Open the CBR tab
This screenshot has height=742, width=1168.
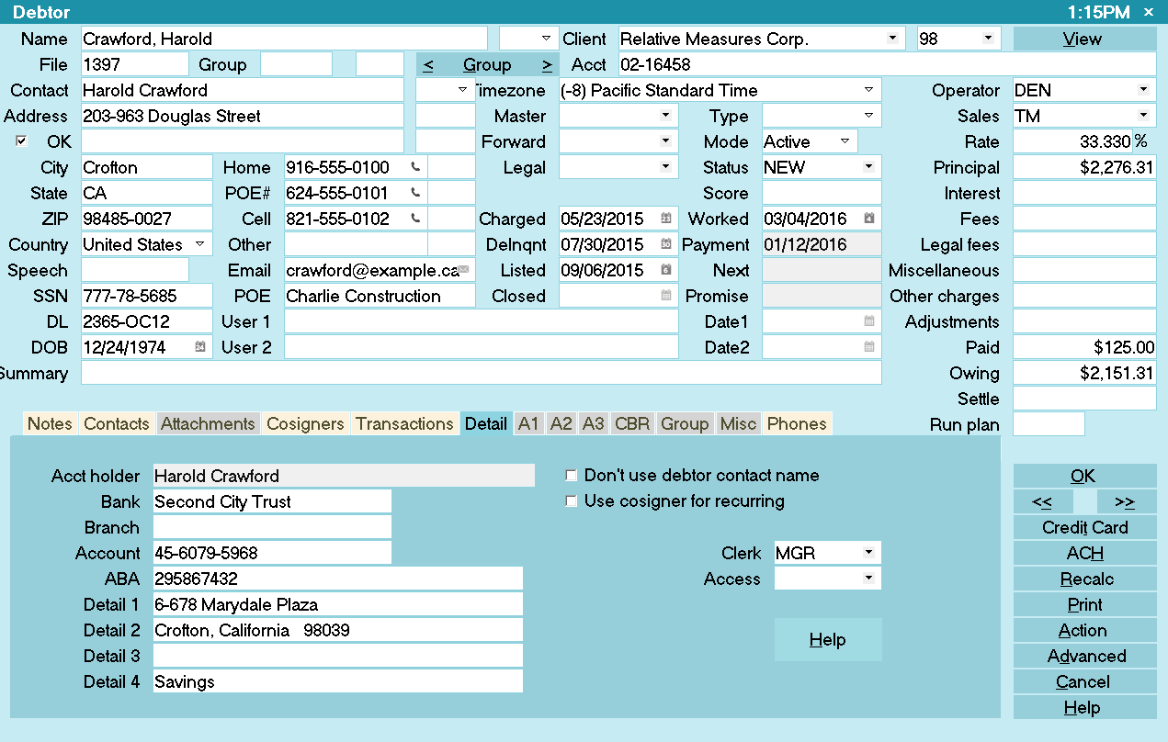pyautogui.click(x=632, y=423)
